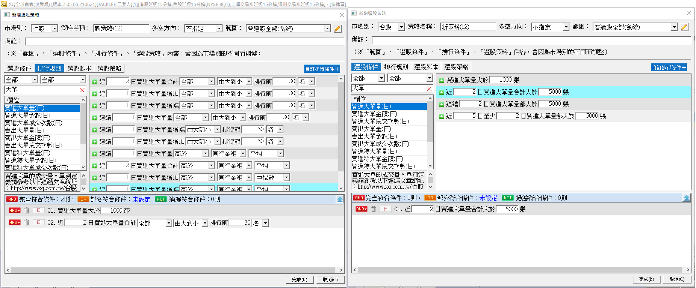
Task: Clear the 大單 search with red X in right dialog
Action: click(429, 88)
